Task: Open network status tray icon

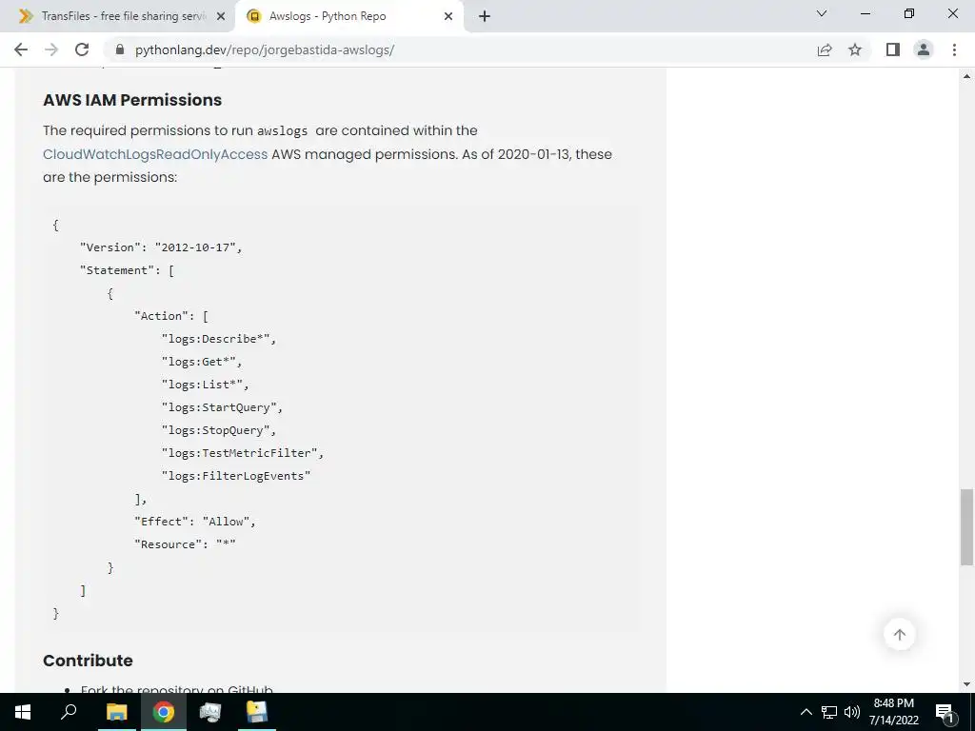Action: point(829,712)
